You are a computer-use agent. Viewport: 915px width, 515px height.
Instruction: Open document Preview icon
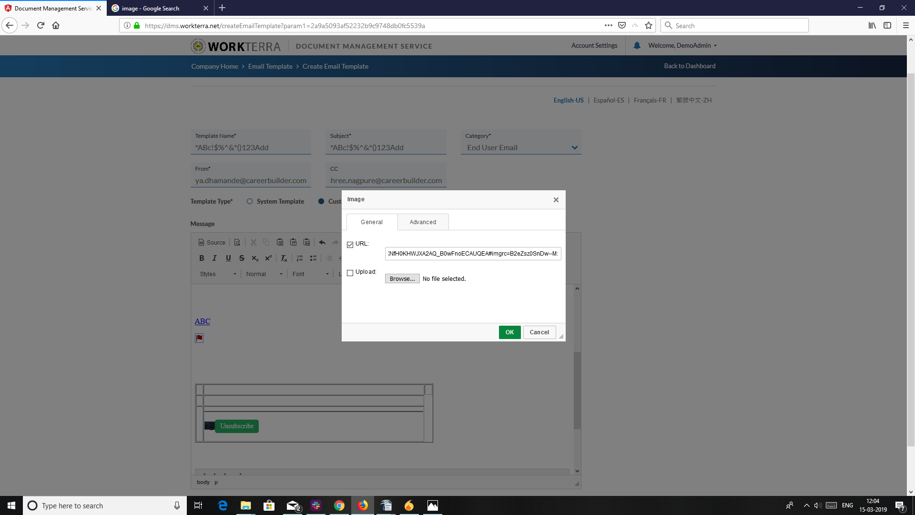(x=237, y=242)
